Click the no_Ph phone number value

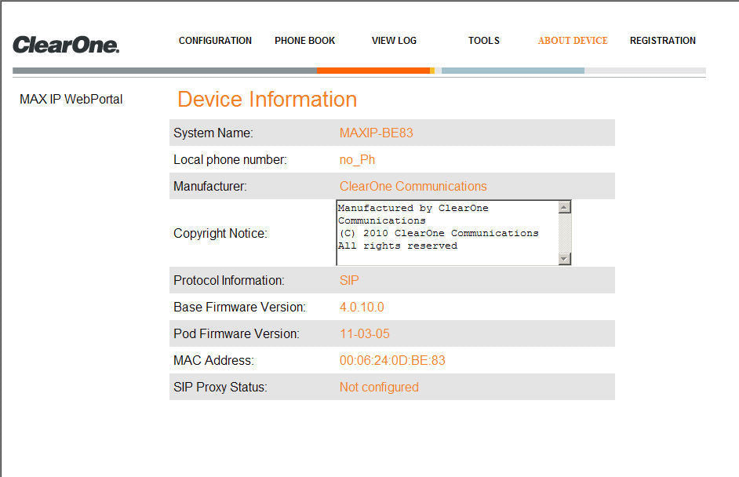357,160
